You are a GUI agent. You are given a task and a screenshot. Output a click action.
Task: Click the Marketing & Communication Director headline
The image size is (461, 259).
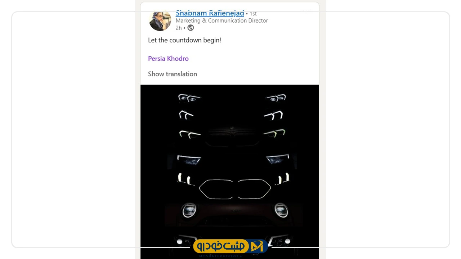click(x=222, y=21)
